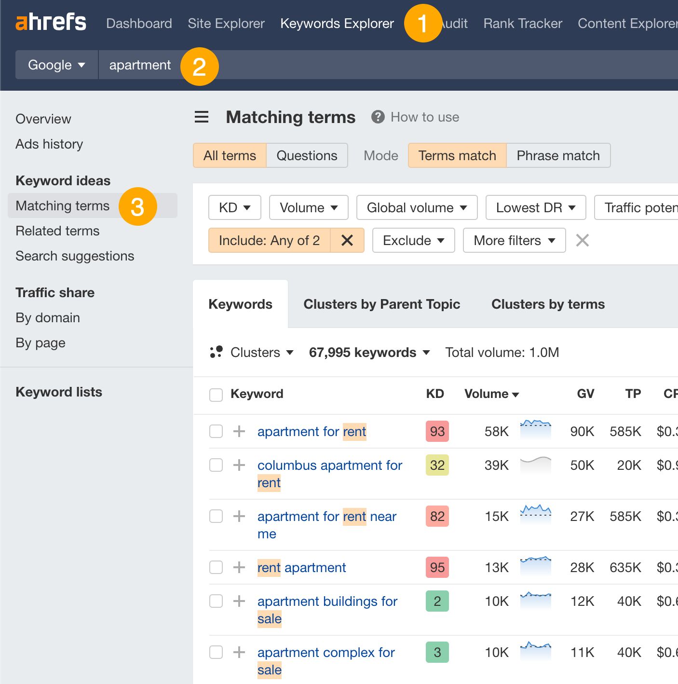Click the Clusters dots icon above the table
Screen dimensions: 678x684
coord(217,352)
